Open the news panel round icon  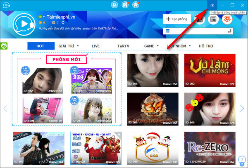(213, 19)
